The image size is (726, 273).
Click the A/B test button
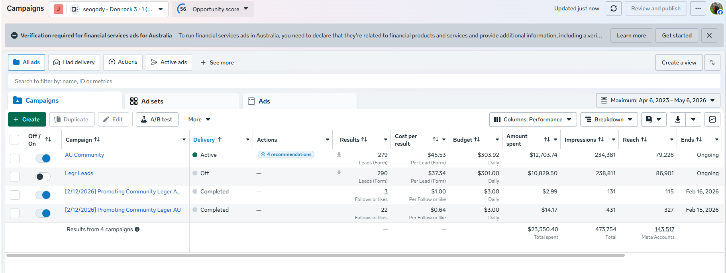[x=157, y=119]
